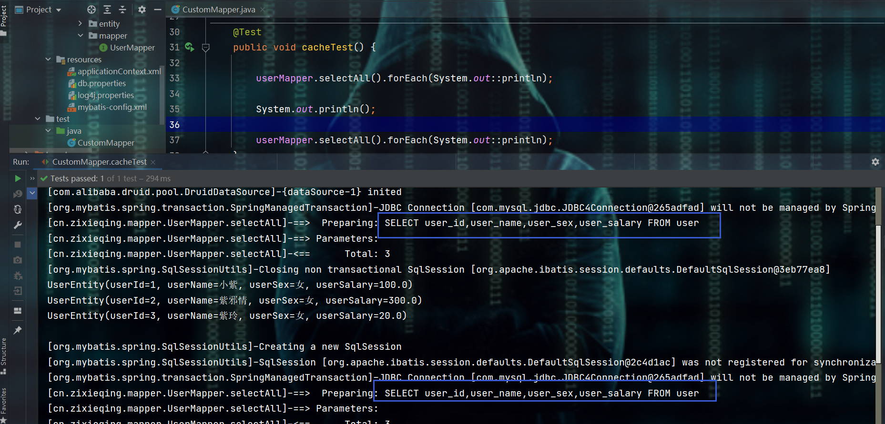Click the run test gutter icon on line 31
This screenshot has height=424, width=885.
coord(189,47)
